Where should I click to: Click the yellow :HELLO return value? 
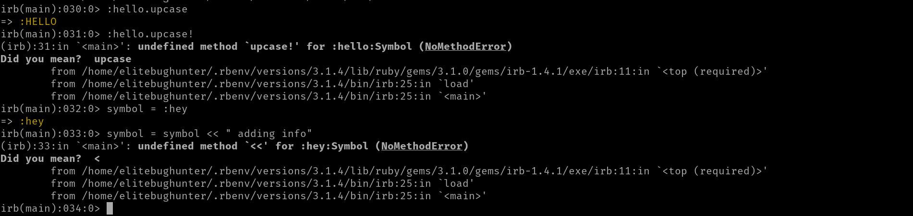[x=38, y=22]
